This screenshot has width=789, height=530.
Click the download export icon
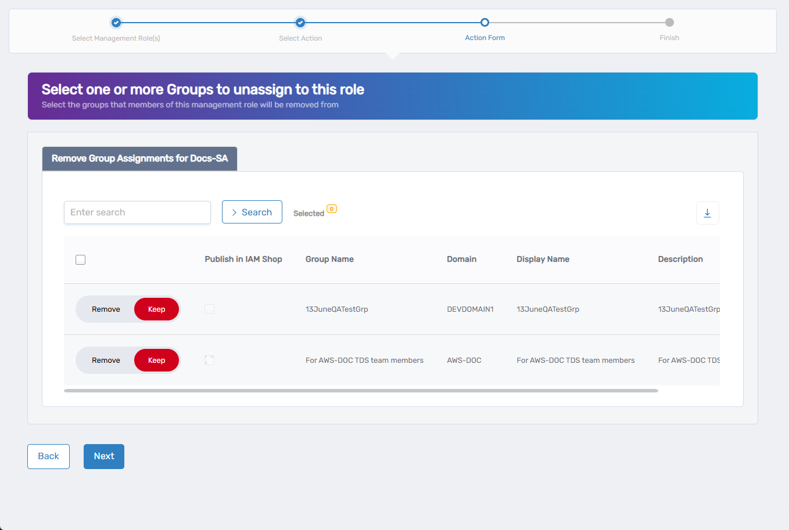click(x=707, y=213)
